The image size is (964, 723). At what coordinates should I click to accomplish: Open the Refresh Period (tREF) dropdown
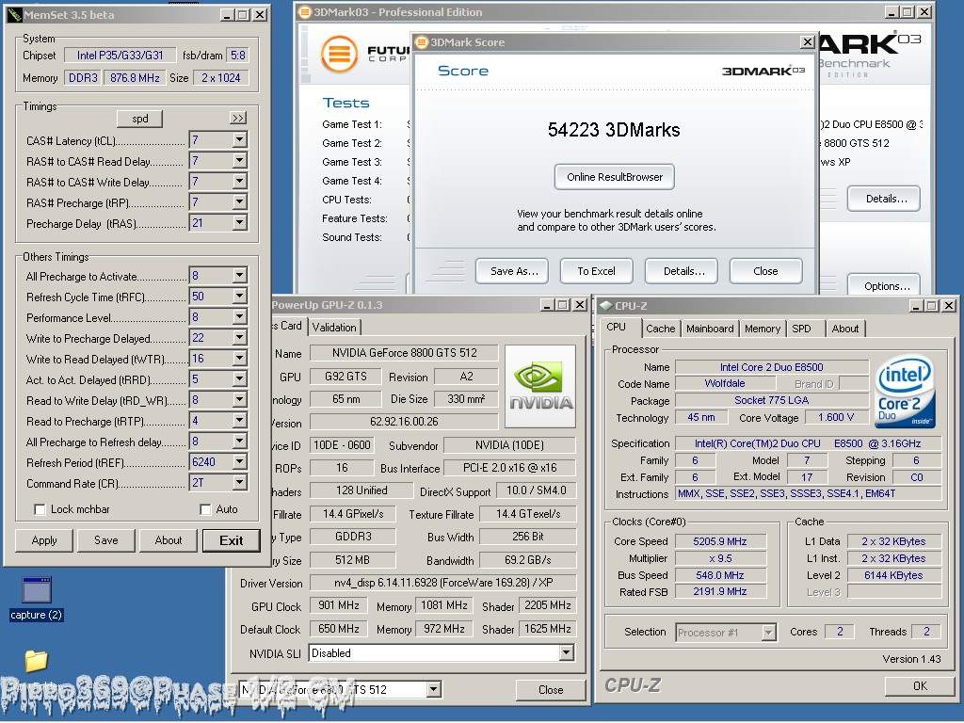coord(240,461)
